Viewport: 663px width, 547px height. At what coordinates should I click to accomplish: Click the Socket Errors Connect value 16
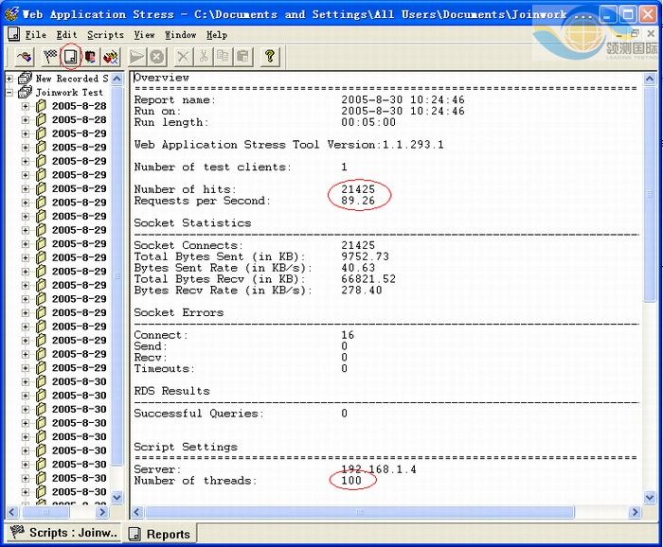click(x=348, y=335)
